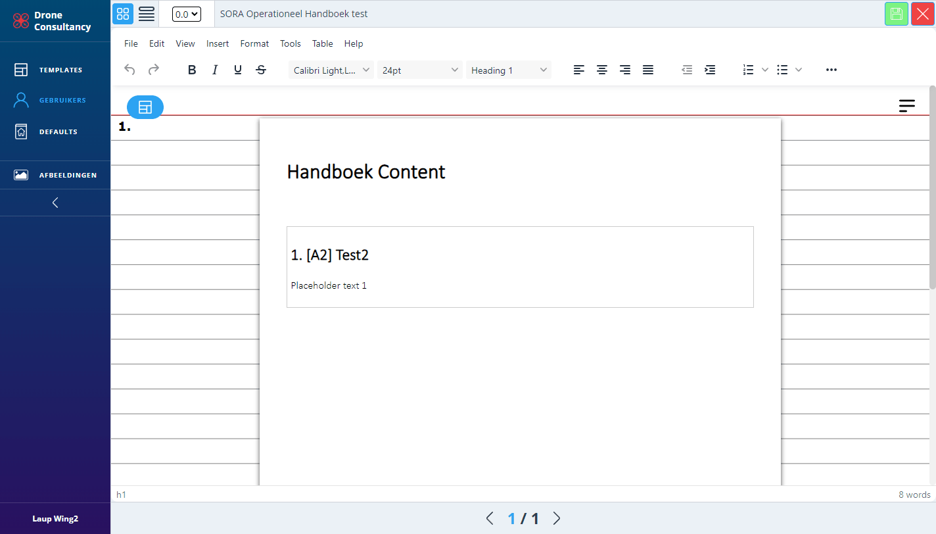Open the font size dropdown showing 24pt
This screenshot has height=534, width=936.
coord(419,69)
